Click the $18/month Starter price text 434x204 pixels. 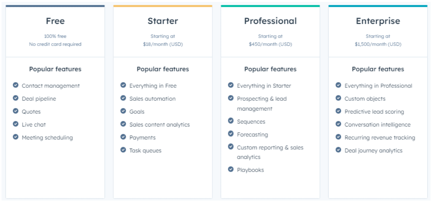coord(163,44)
